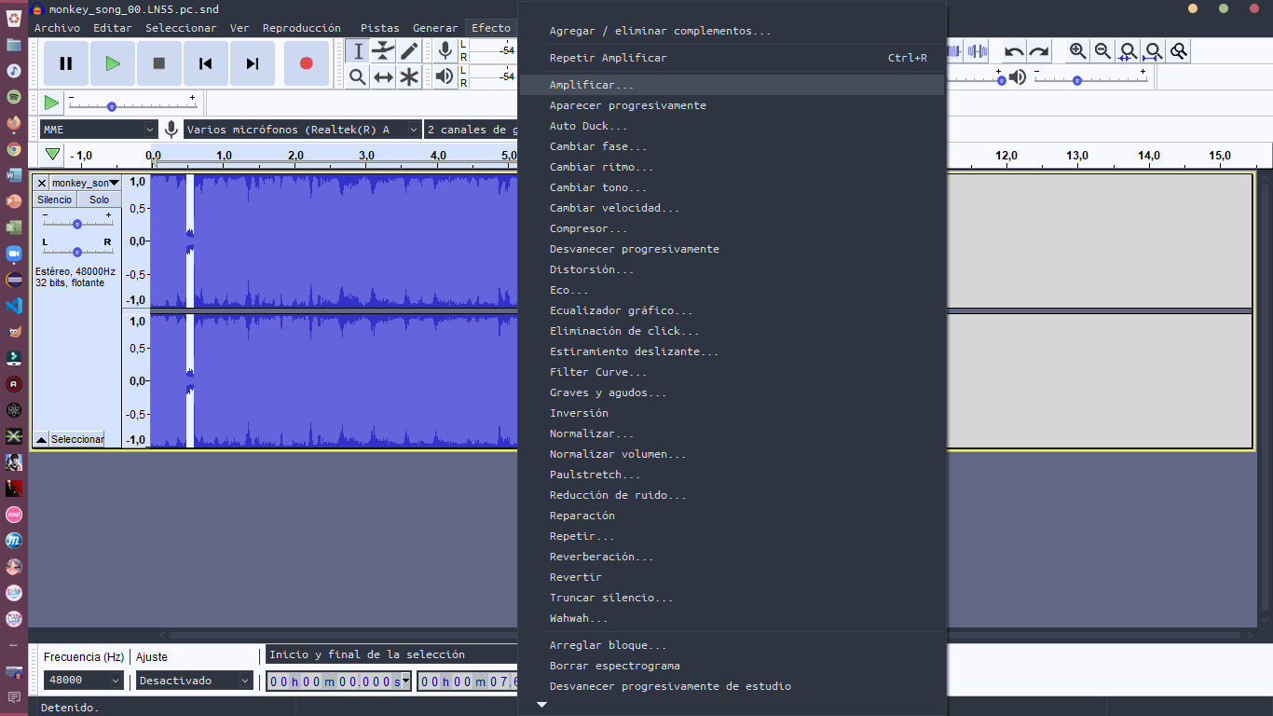
Task: Pause playback with the Pause button
Action: pos(66,63)
